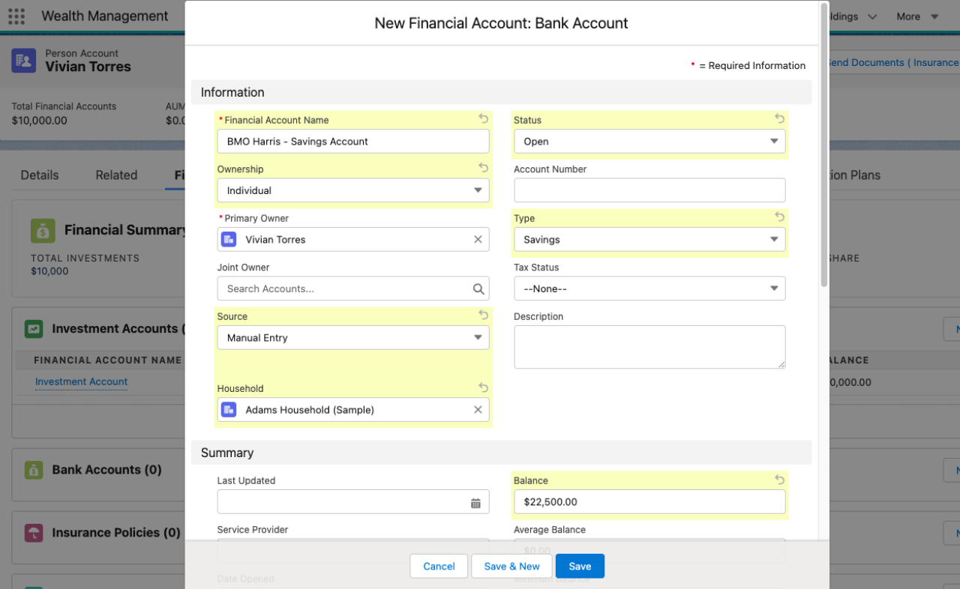Click the Account Number input field
The image size is (960, 589).
pyautogui.click(x=649, y=190)
